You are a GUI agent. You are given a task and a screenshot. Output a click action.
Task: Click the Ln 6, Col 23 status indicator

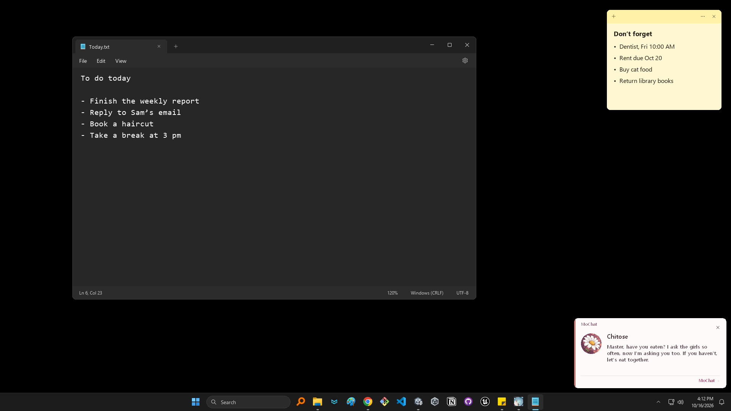(x=91, y=293)
